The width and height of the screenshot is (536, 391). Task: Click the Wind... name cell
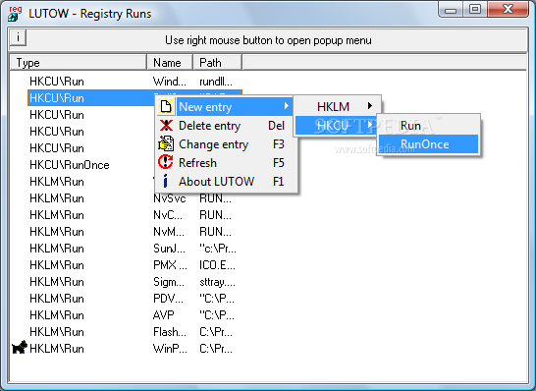170,82
